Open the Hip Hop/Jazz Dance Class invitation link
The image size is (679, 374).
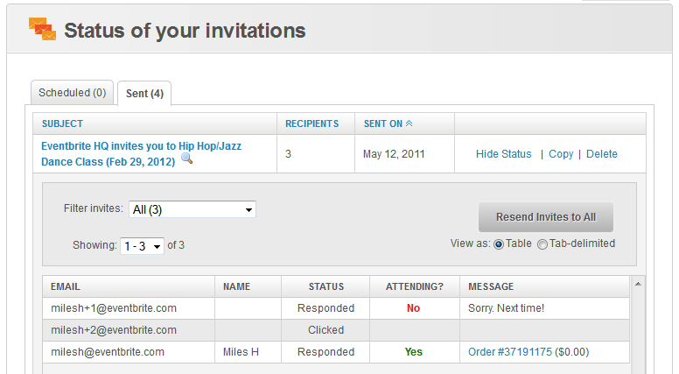pos(141,154)
